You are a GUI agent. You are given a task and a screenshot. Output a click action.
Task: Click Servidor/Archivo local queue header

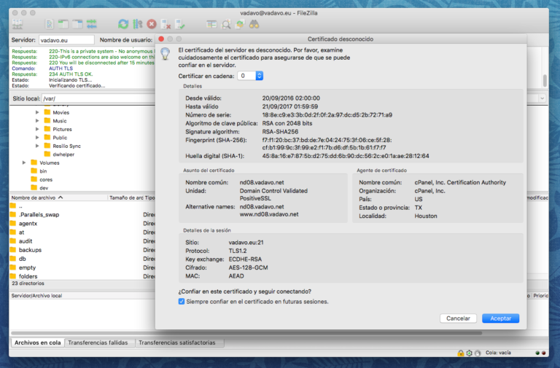point(36,296)
